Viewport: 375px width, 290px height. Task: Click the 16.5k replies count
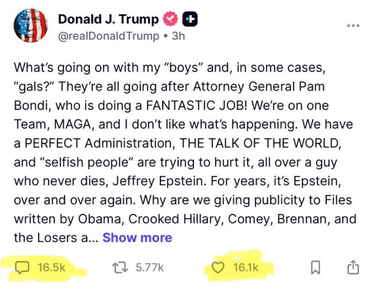pyautogui.click(x=52, y=267)
